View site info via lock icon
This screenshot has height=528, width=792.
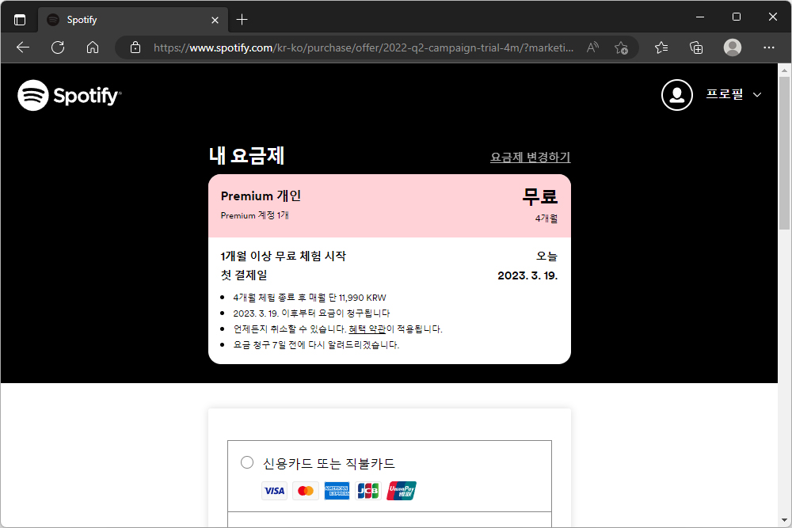coord(135,47)
